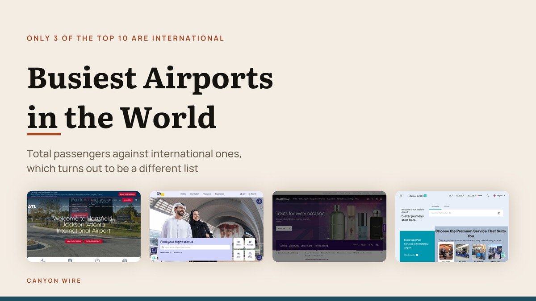Viewport: 536px width, 301px height.
Task: Open the Dubai DXB airport website thumbnail
Action: tap(206, 226)
